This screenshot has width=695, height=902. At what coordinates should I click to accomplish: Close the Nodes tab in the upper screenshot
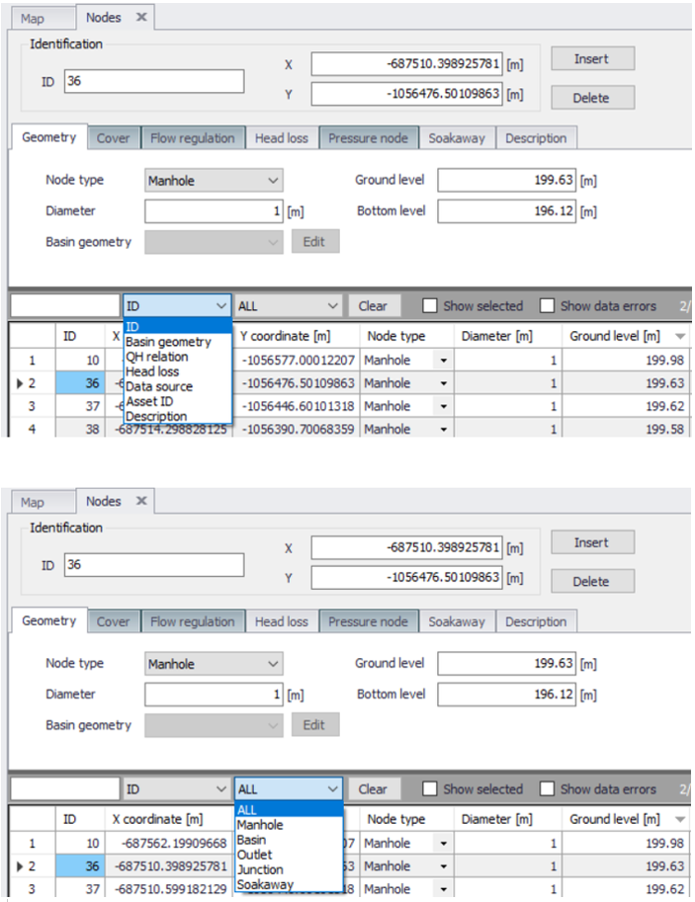141,17
